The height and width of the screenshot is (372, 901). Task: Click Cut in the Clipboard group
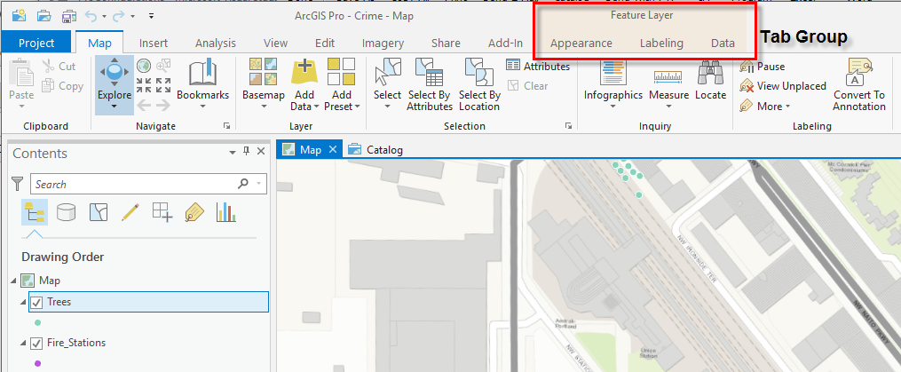click(59, 67)
